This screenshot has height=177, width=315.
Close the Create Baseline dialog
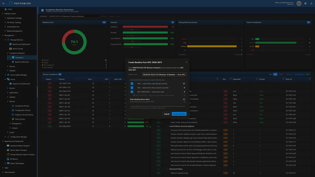coord(187,62)
